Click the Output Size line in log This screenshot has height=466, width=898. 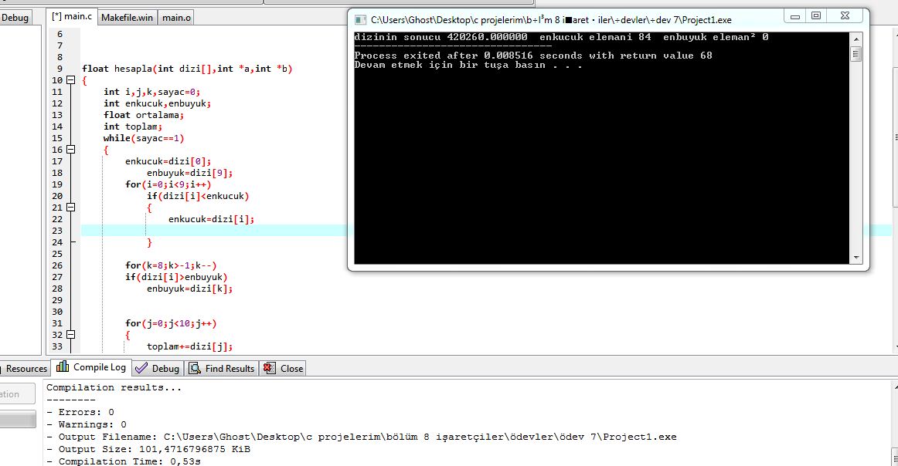(x=148, y=450)
